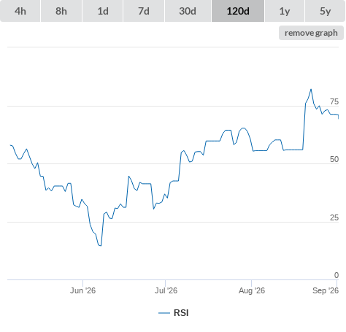This screenshot has height=332, width=346.
Task: Click the Jun '26 axis label
Action: (x=82, y=290)
